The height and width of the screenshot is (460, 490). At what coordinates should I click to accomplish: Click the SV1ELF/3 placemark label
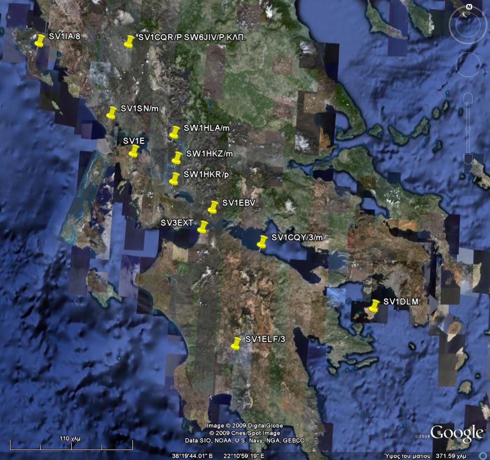pos(265,339)
